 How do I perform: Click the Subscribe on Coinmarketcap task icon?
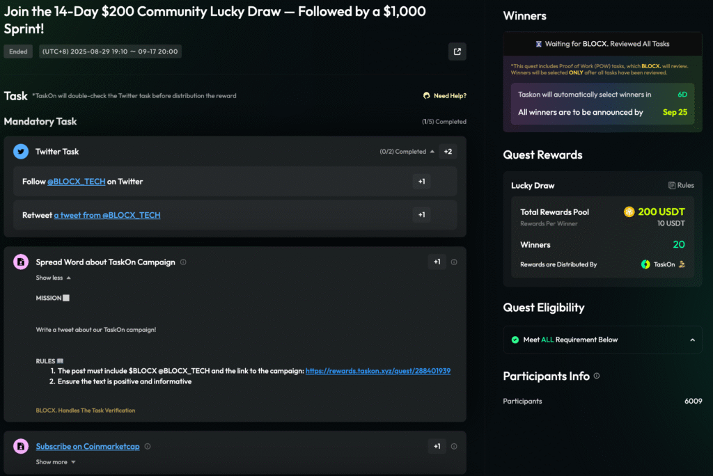(x=21, y=447)
